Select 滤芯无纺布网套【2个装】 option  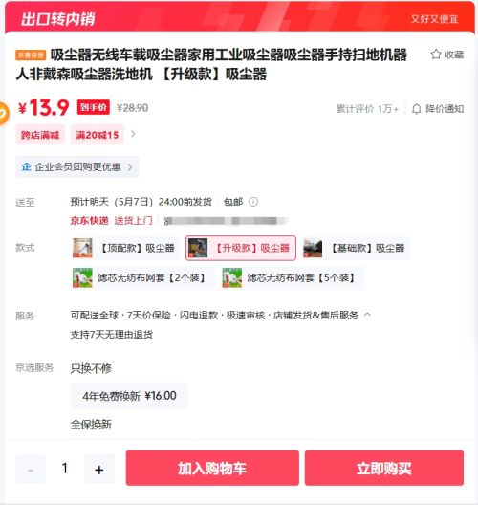[x=141, y=277]
